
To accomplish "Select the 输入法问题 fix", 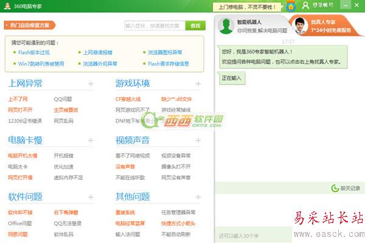I will tap(128, 234).
